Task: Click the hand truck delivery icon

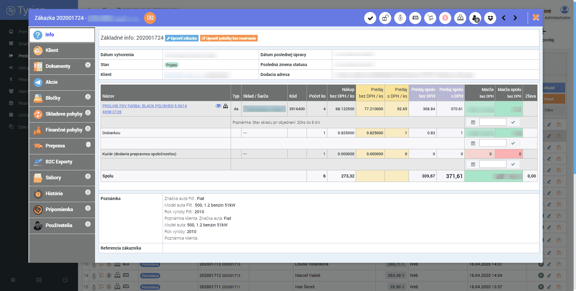Action: tap(430, 18)
